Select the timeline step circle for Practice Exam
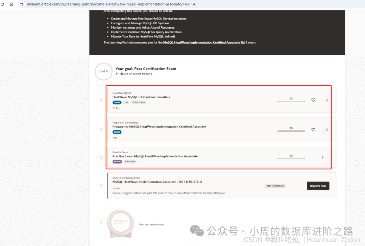Viewport: 365px width, 246px height. (x=102, y=157)
